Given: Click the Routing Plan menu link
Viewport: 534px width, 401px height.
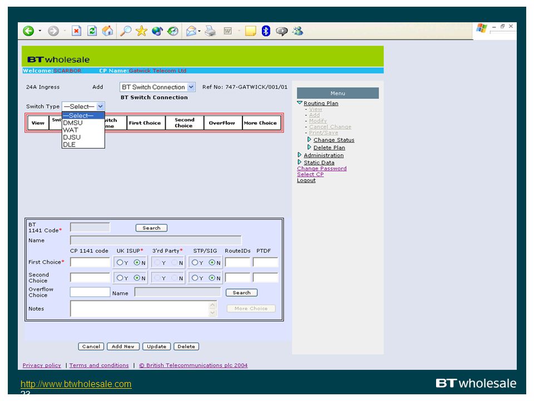Looking at the screenshot, I should tap(321, 103).
